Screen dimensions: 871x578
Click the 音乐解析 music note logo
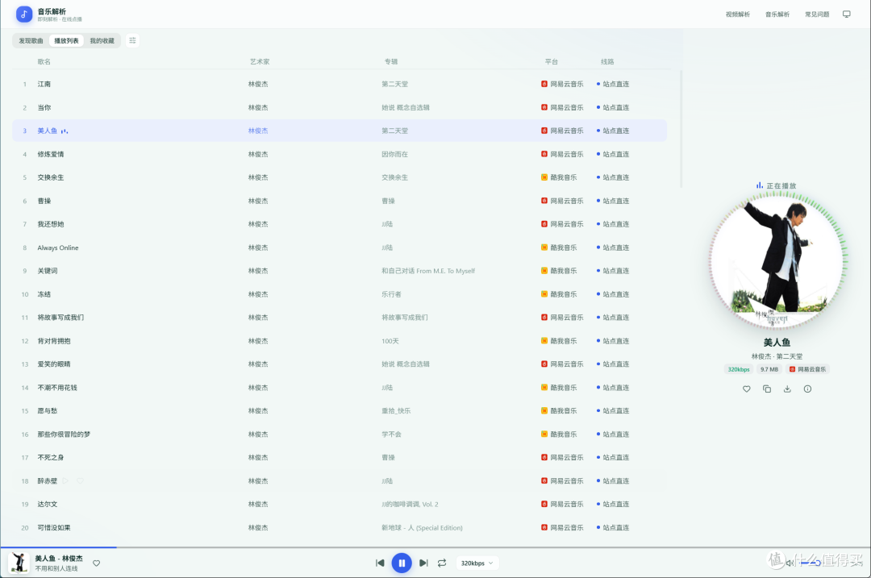24,15
